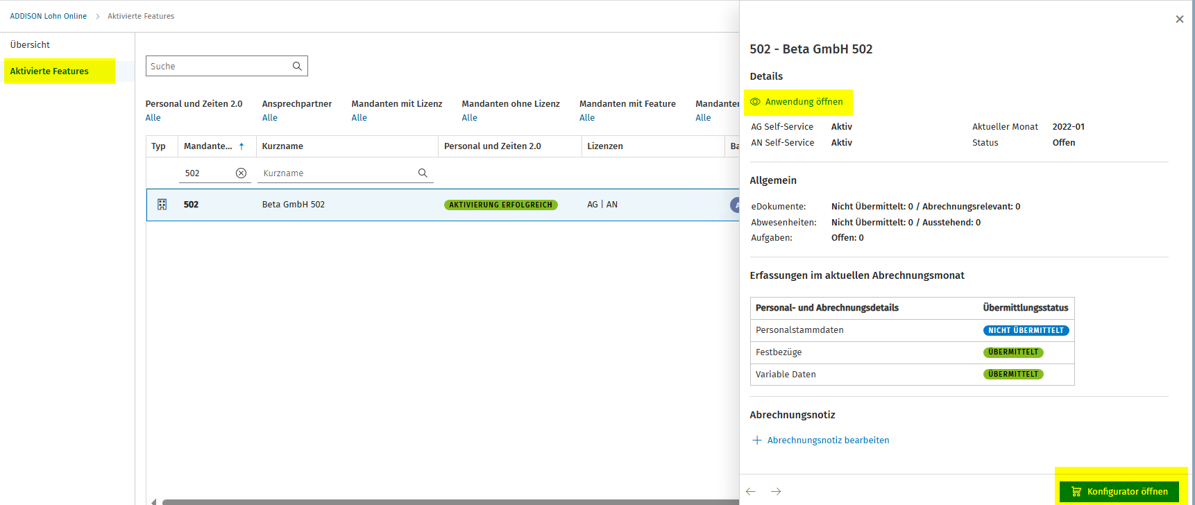Click the scroll-left arrow of the table scrollbar
This screenshot has height=505, width=1195.
[153, 502]
